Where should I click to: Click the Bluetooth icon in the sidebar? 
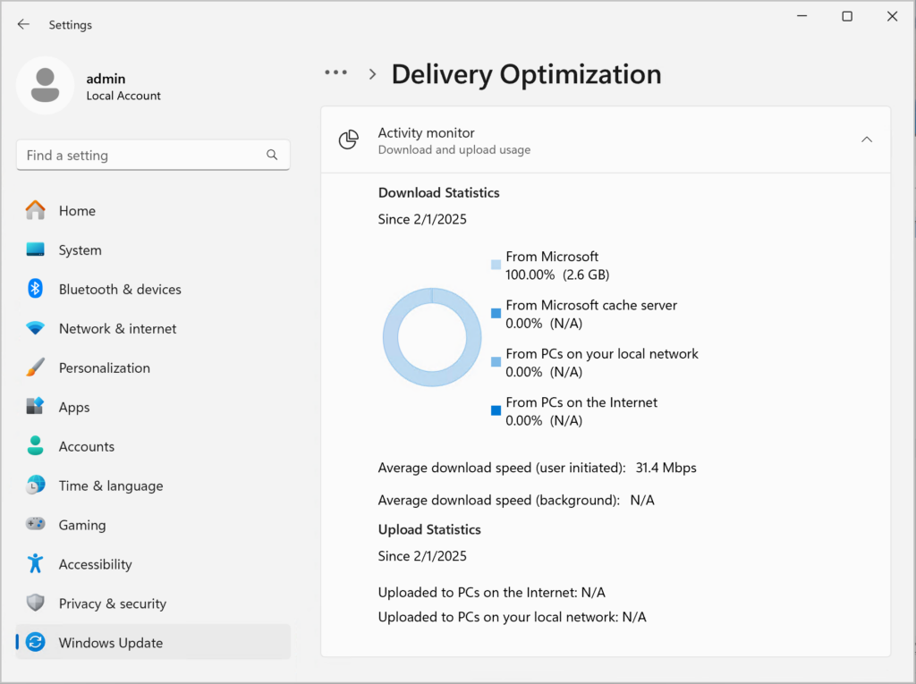click(36, 289)
